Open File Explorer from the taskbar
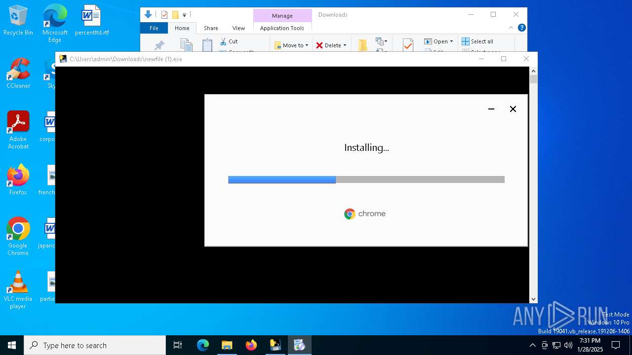The height and width of the screenshot is (355, 632). coord(227,345)
